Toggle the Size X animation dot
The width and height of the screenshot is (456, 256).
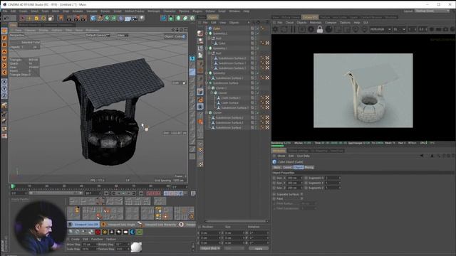click(x=274, y=178)
